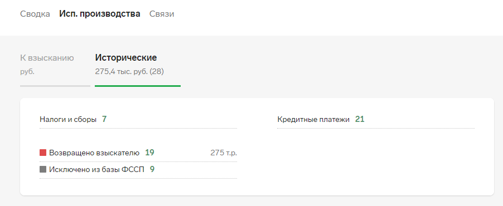503x206 pixels.
Task: Click the green underline under Исторические
Action: point(138,86)
